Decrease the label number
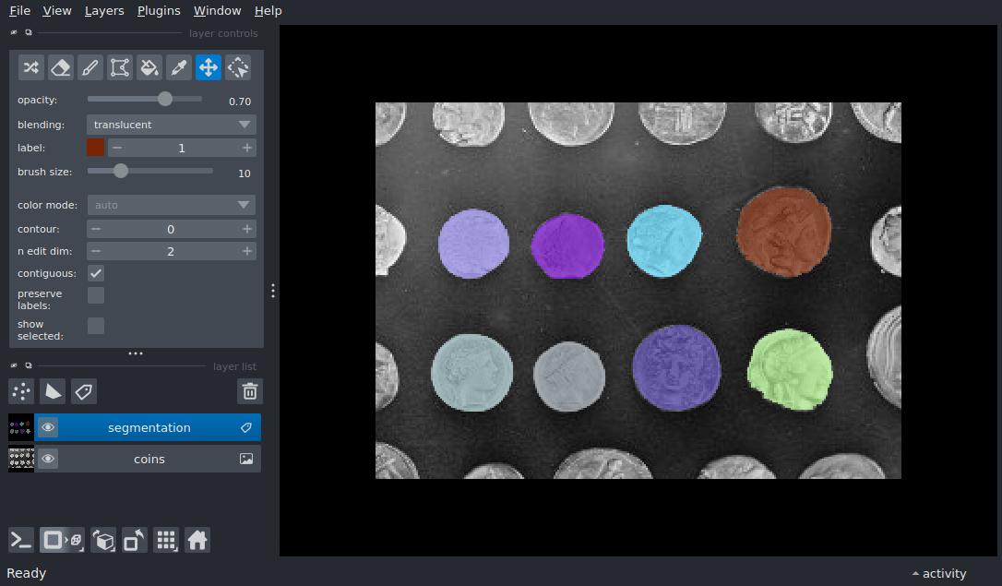 click(x=116, y=148)
